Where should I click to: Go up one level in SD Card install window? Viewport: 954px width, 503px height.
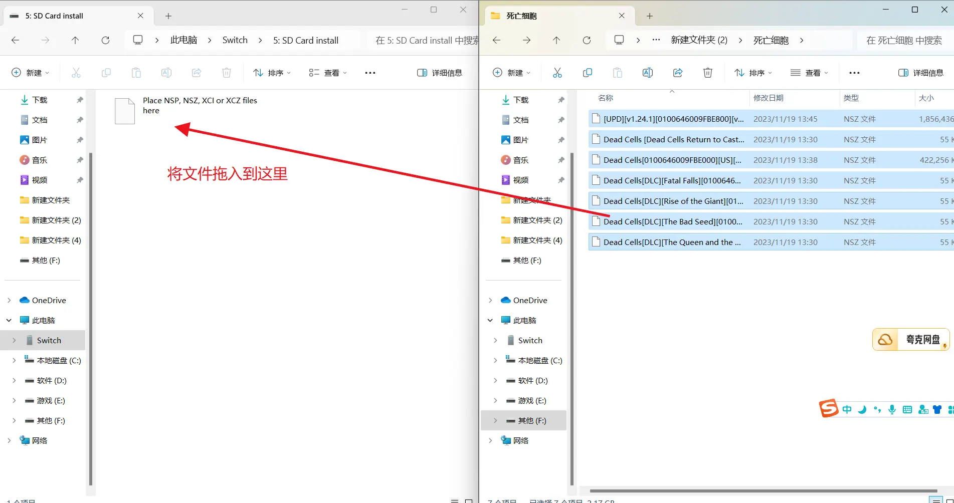tap(75, 40)
